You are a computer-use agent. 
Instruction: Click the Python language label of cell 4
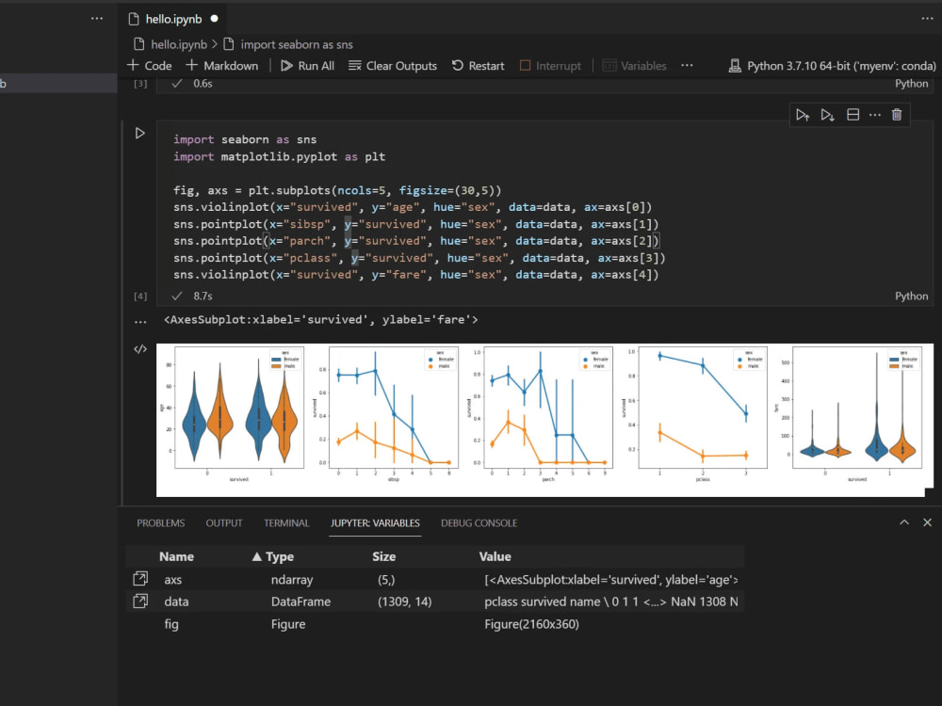[x=911, y=296]
